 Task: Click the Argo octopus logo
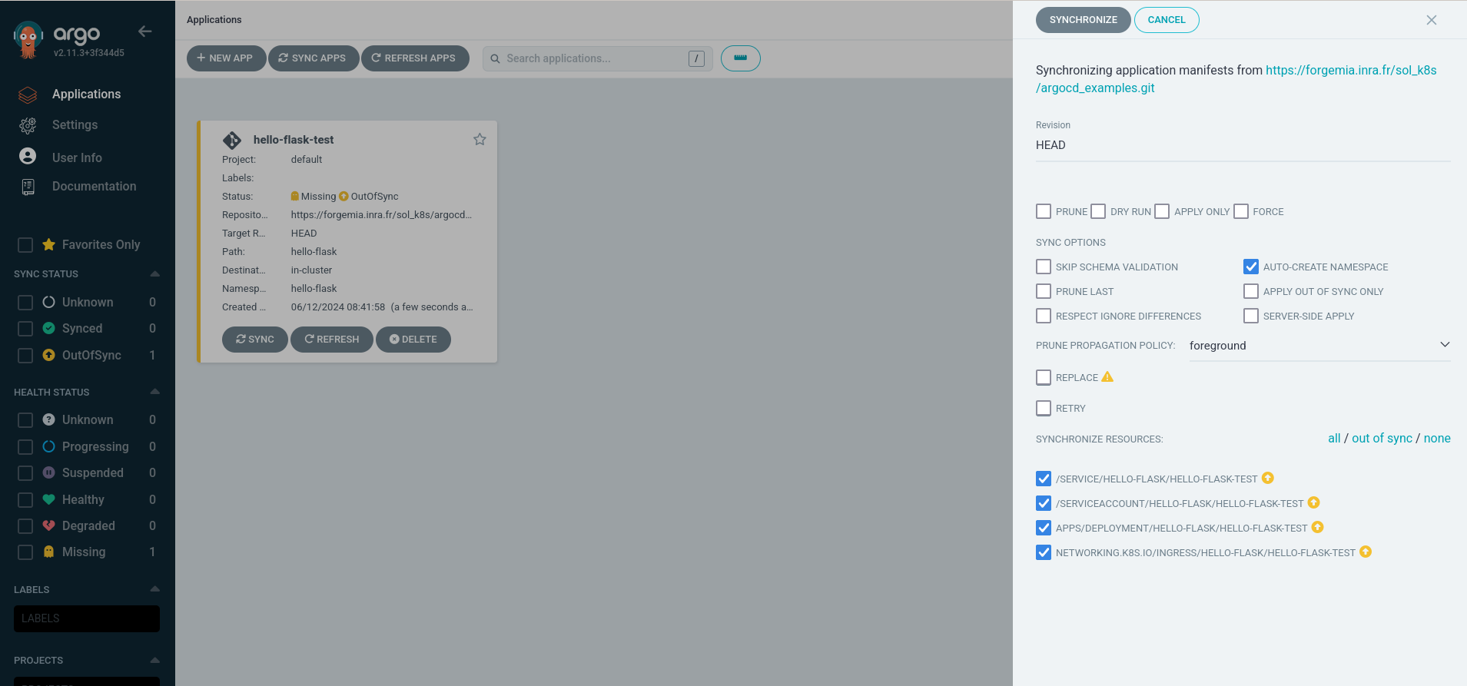click(x=28, y=39)
